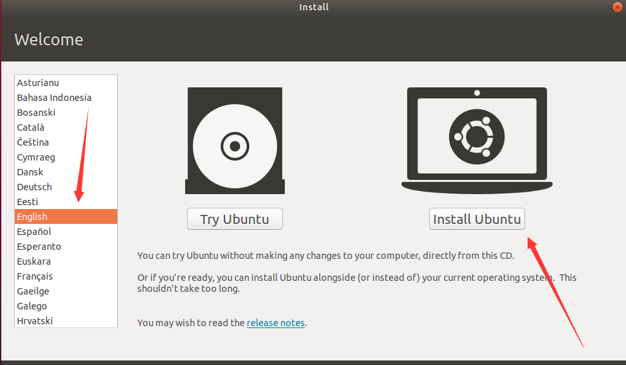Pick Hrvatski language

pos(66,321)
